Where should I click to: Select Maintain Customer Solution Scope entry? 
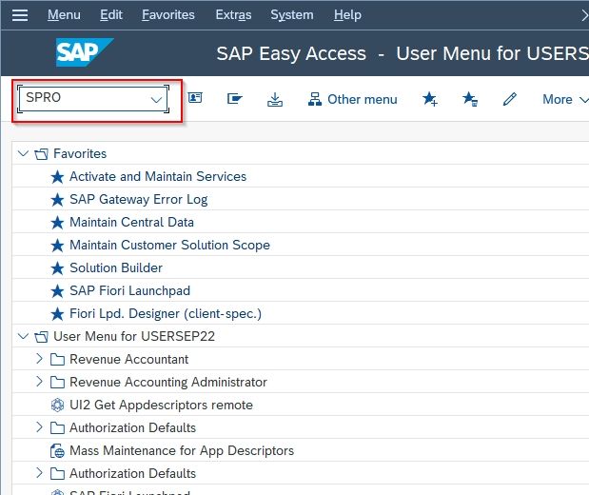tap(169, 245)
